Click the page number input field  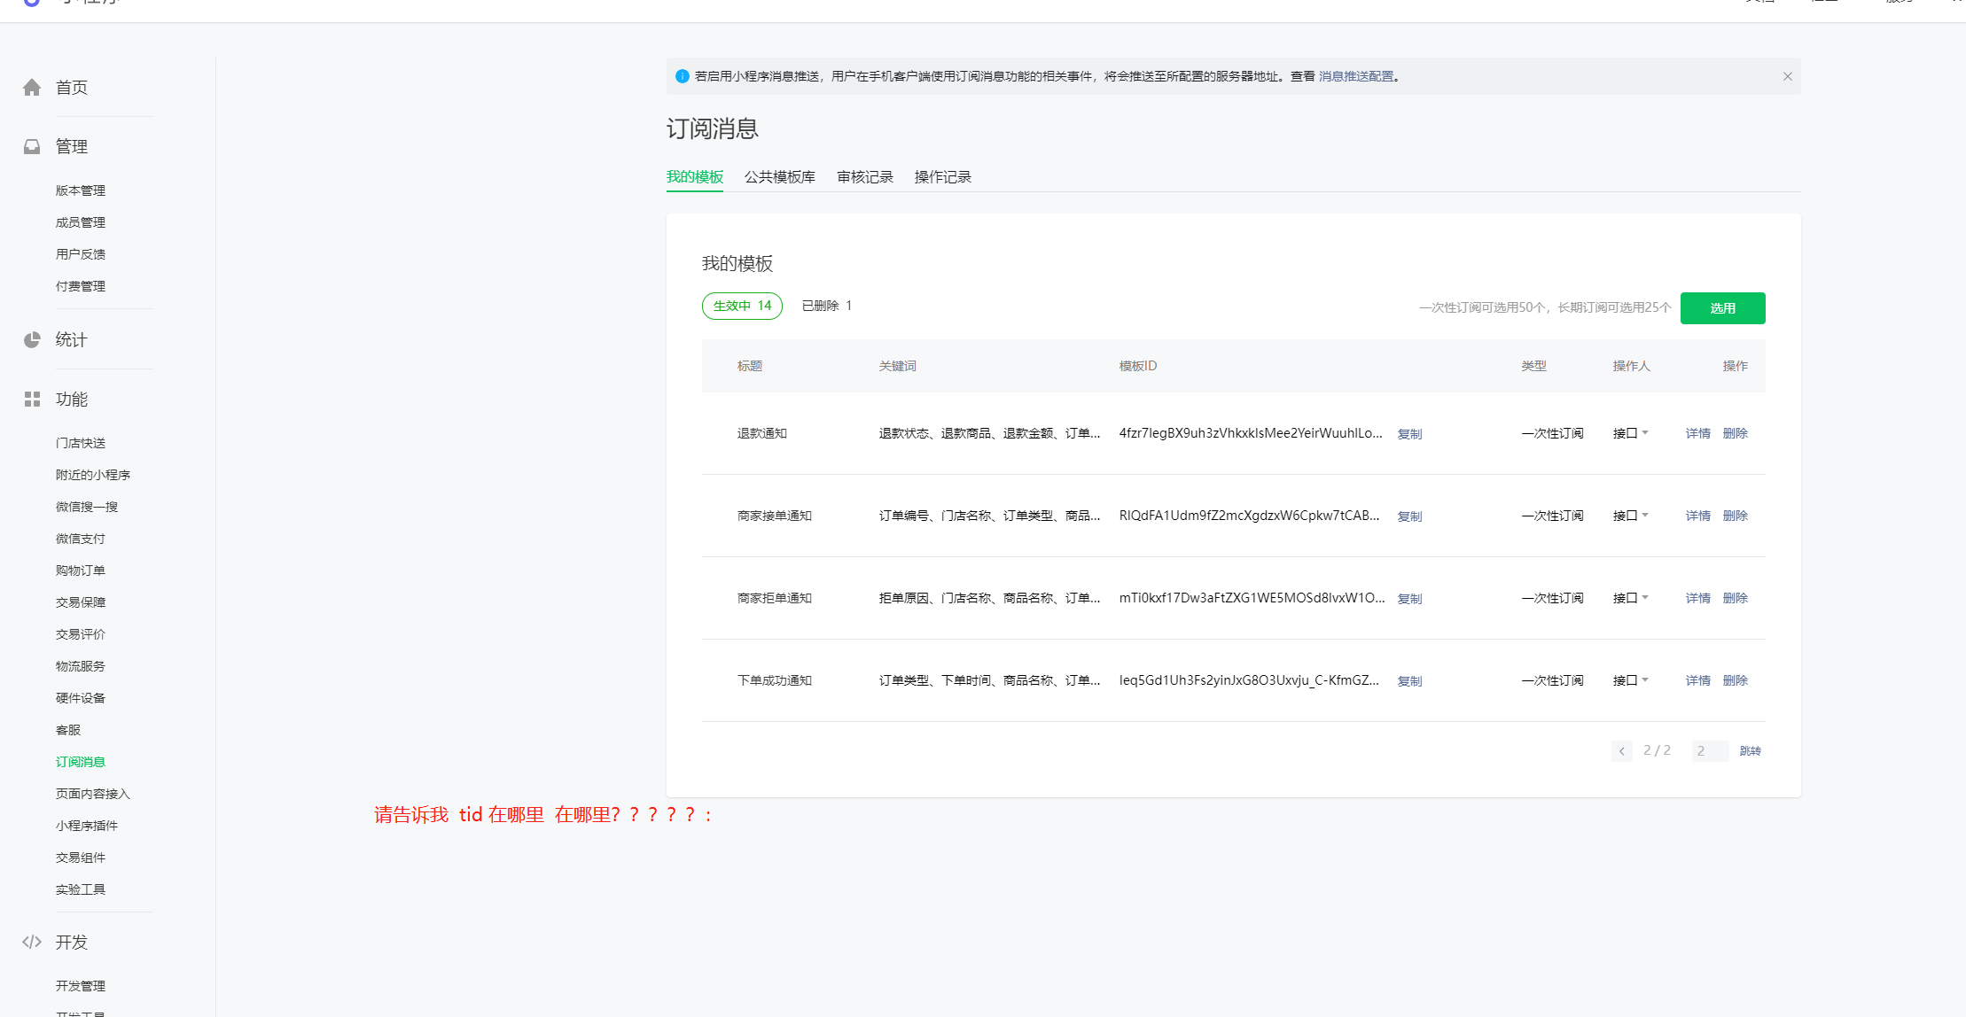[x=1709, y=751]
